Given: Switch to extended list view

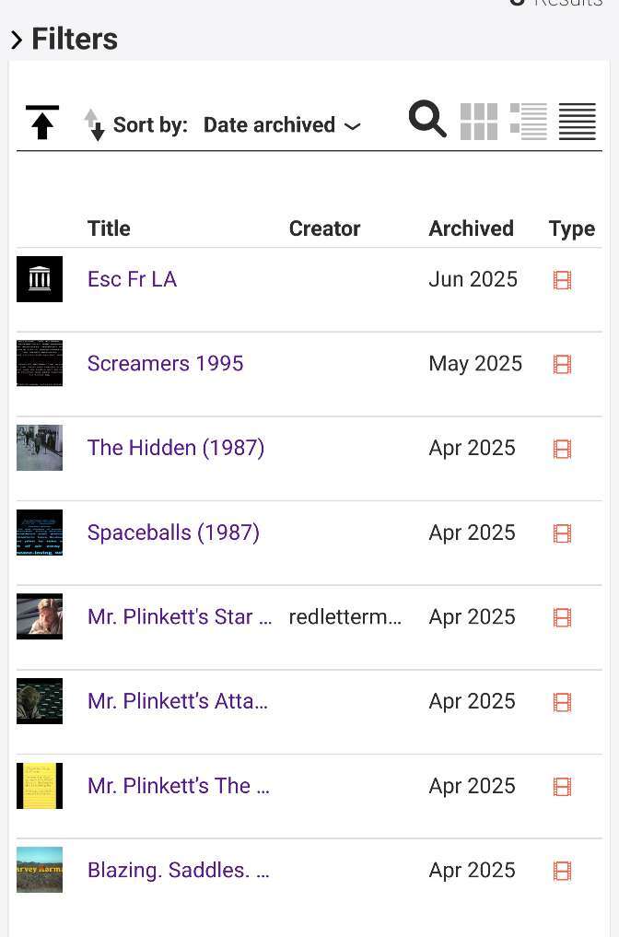Looking at the screenshot, I should [x=528, y=122].
